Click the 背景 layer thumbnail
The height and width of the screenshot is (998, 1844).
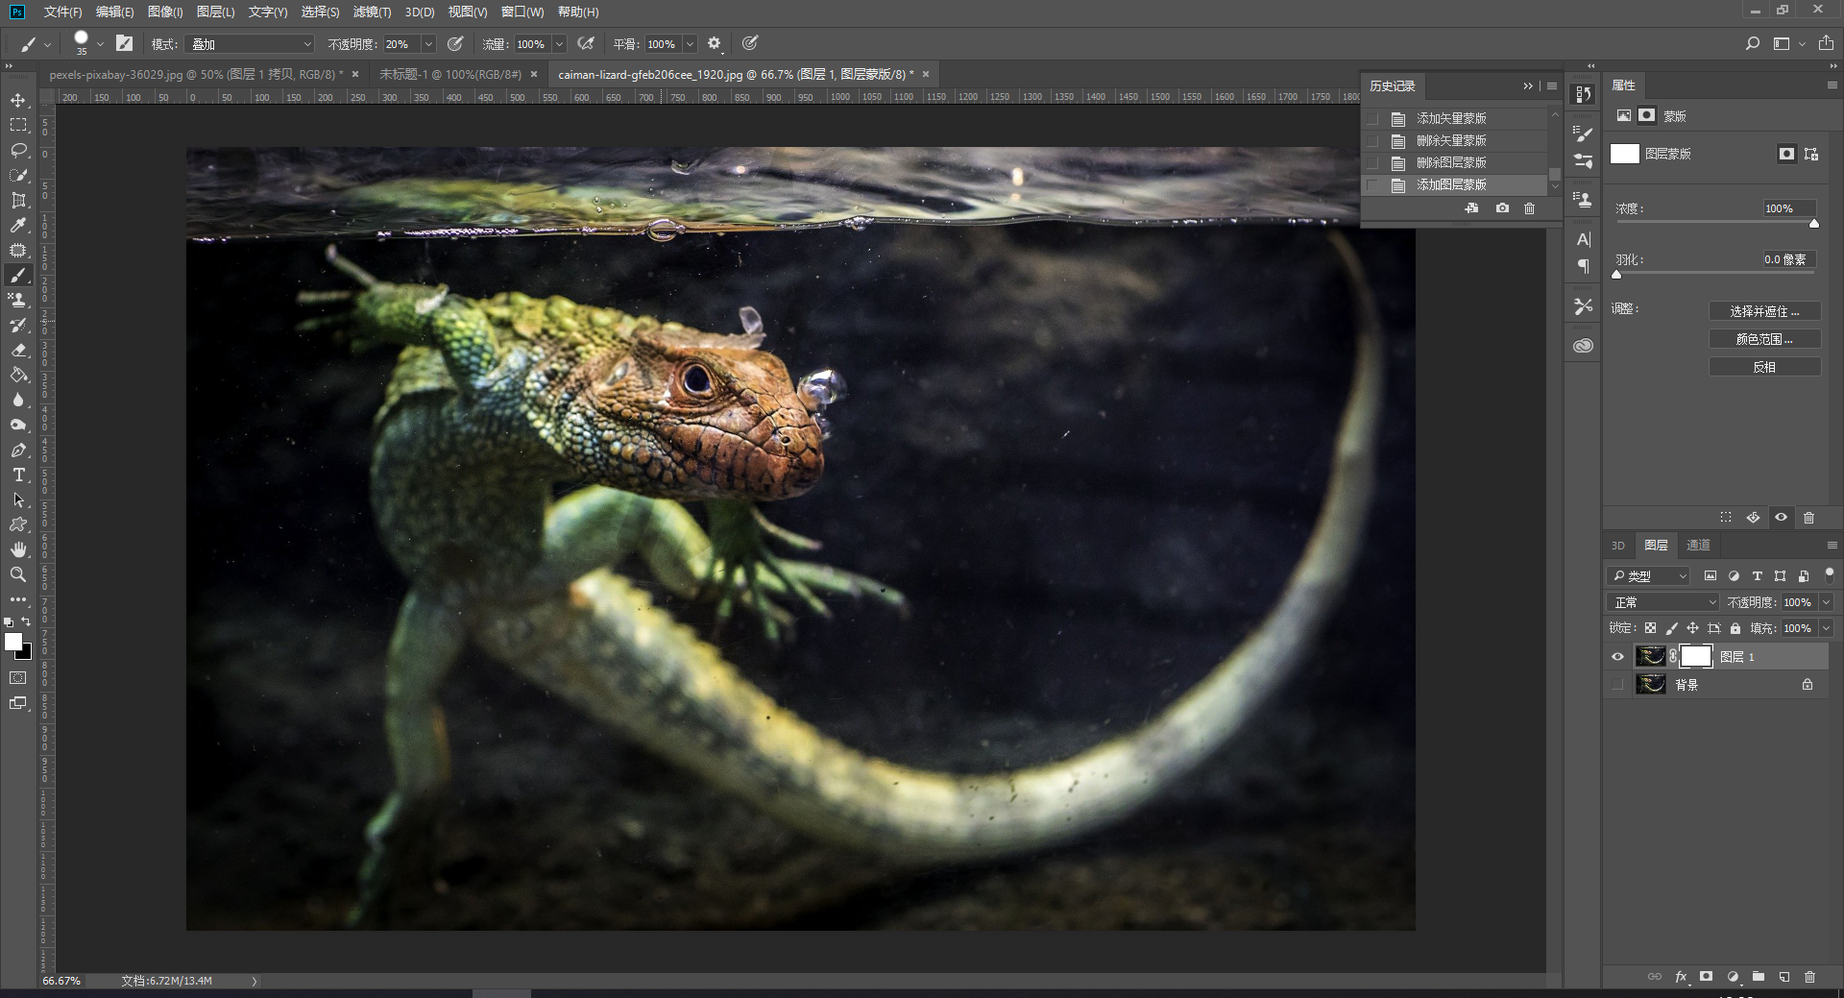pos(1651,684)
